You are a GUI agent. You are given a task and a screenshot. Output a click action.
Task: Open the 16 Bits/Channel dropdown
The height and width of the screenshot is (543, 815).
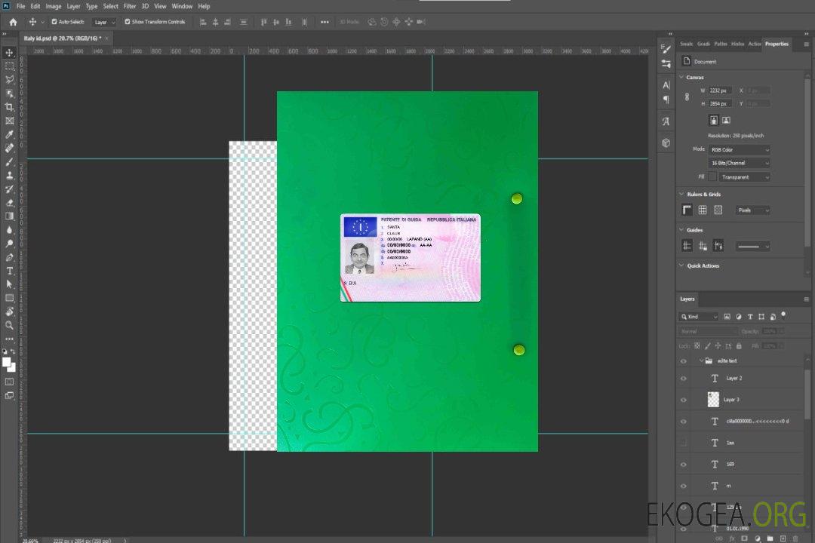coord(739,163)
